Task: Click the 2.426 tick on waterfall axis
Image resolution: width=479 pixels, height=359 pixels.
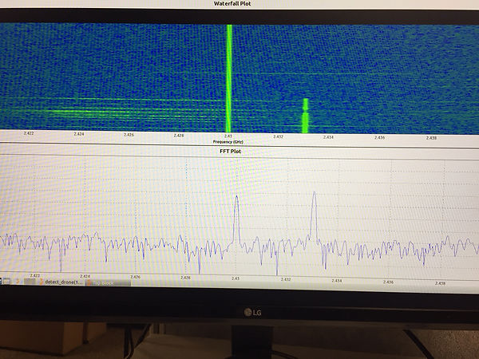Action: click(x=129, y=134)
